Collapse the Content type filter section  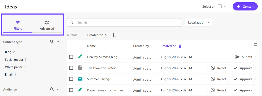(x=58, y=42)
